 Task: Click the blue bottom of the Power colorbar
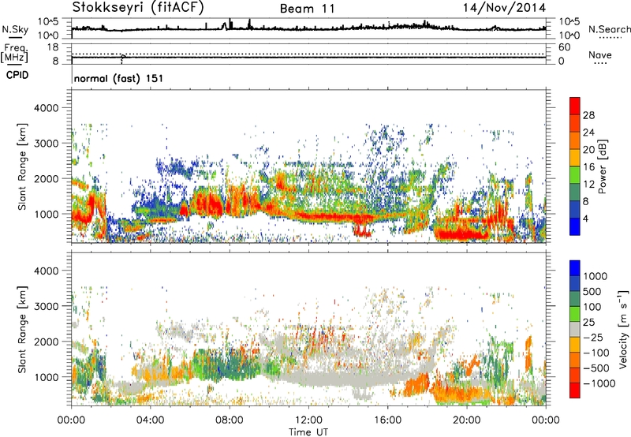[575, 228]
